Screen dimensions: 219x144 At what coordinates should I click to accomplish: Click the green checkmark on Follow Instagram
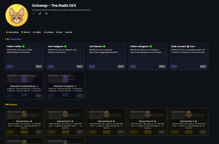coord(151,46)
